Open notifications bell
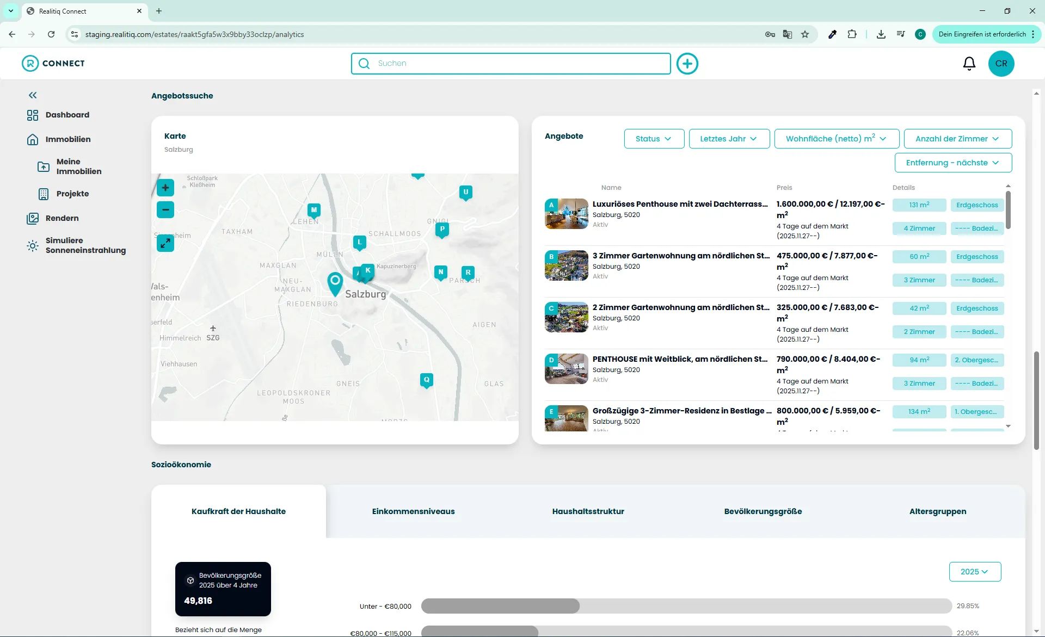Screen dimensions: 1045x637 (969, 64)
